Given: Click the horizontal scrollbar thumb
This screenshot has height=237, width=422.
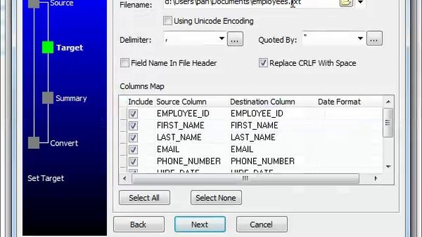Looking at the screenshot, I should click(x=245, y=178).
